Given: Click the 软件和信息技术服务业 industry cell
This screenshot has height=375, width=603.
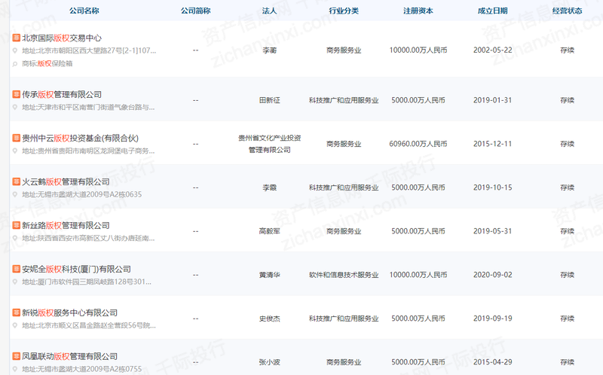Looking at the screenshot, I should (x=344, y=275).
